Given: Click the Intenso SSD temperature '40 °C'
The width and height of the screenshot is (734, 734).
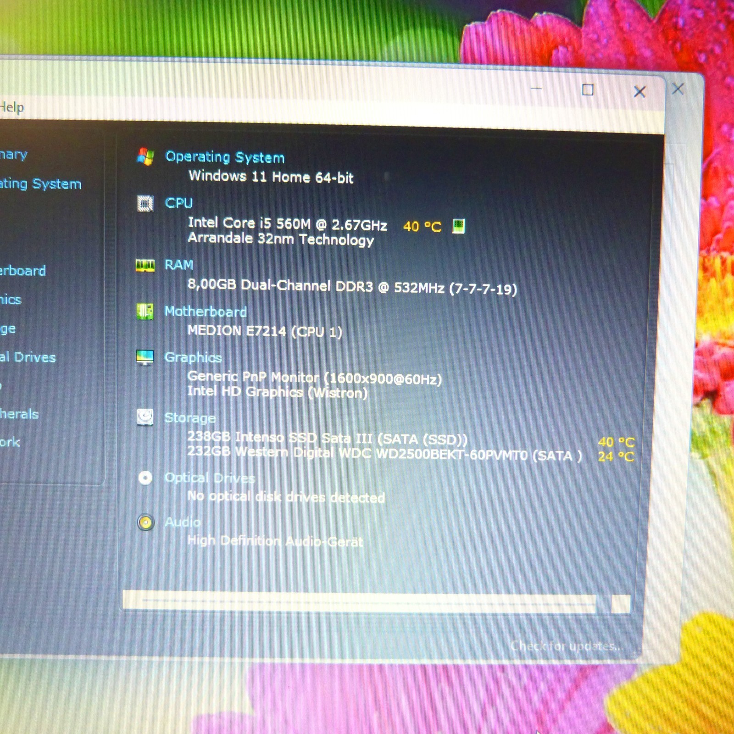Looking at the screenshot, I should (616, 442).
